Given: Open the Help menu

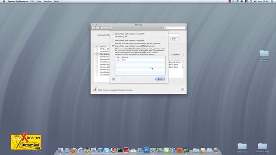Looking at the screenshot, I should pyautogui.click(x=56, y=1).
